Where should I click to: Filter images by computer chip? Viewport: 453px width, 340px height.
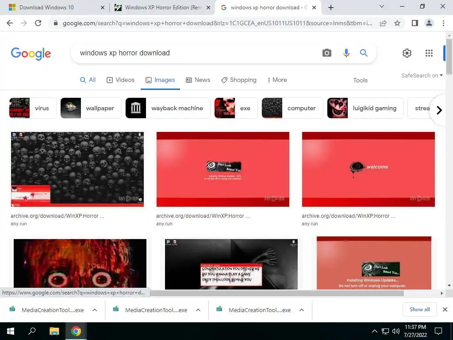click(292, 108)
